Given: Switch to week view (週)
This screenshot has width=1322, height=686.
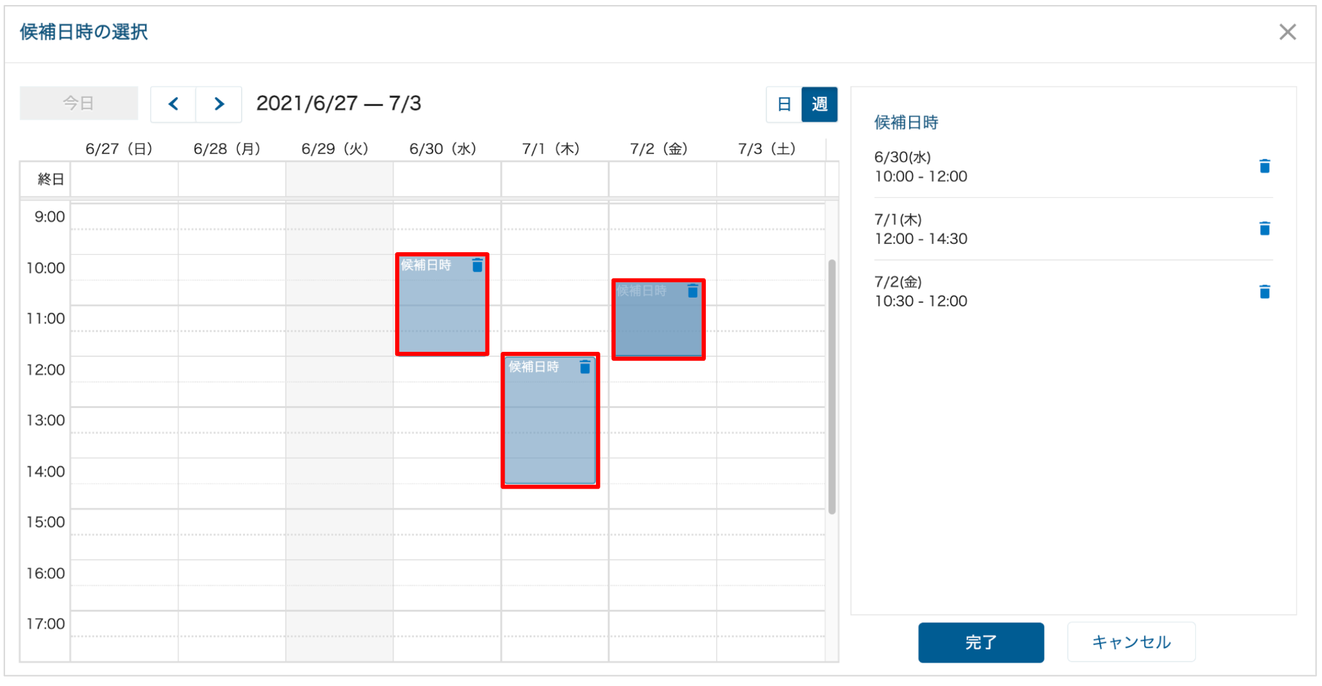Looking at the screenshot, I should point(819,104).
